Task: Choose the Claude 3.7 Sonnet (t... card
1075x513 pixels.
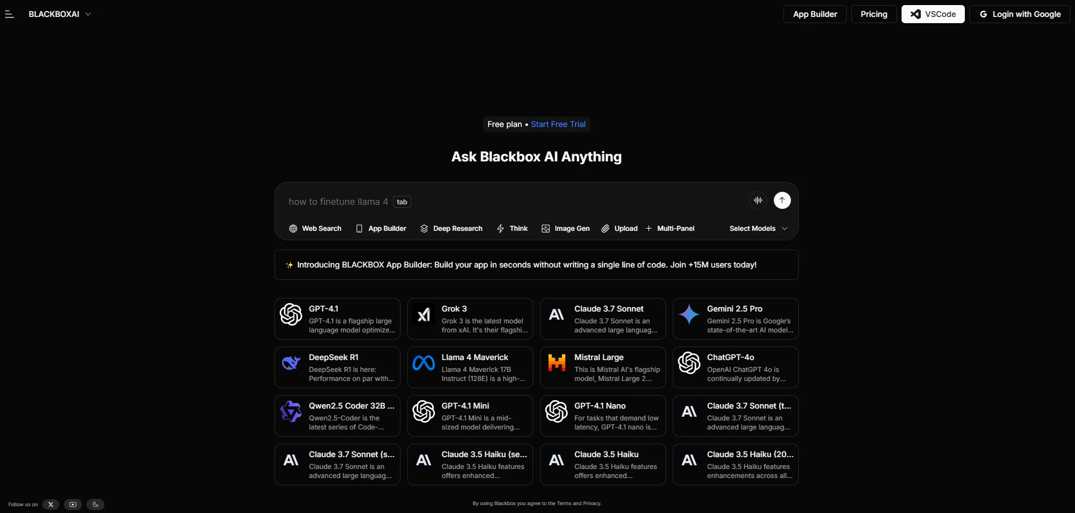Action: 735,416
